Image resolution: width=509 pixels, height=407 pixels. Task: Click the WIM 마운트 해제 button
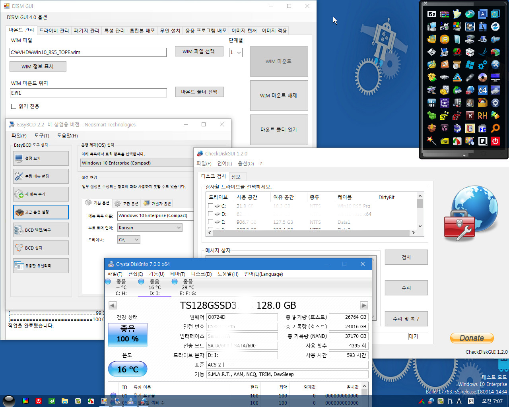pyautogui.click(x=279, y=95)
